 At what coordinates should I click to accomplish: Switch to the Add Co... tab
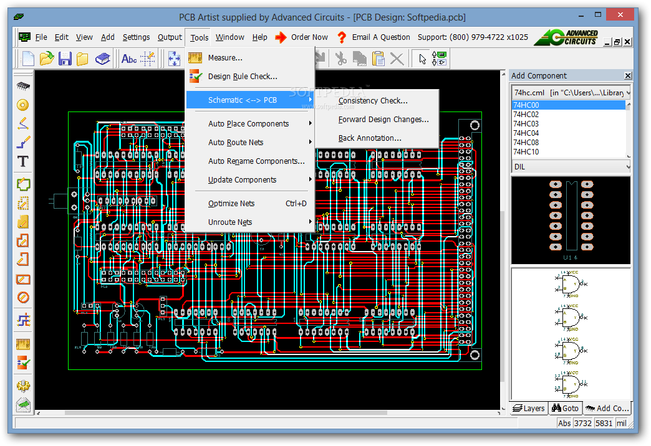(607, 408)
